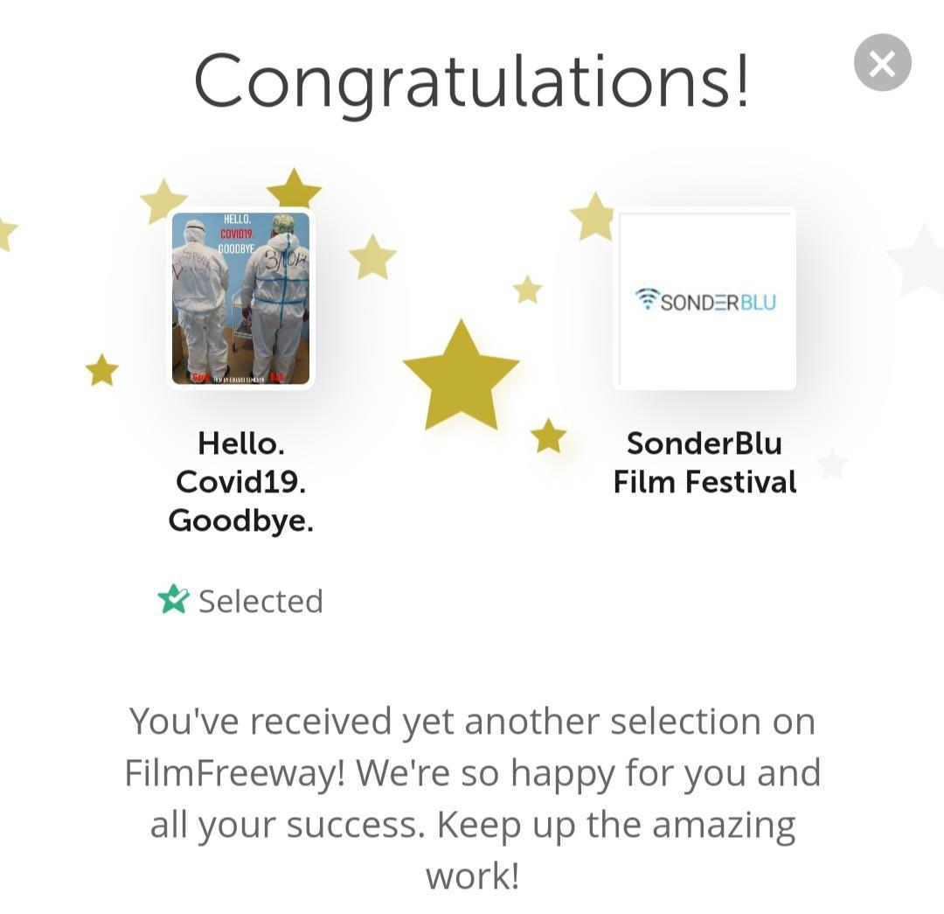Open the Hello. Covid19. Goodbye. film title
Screen dimensions: 944x914
point(240,482)
